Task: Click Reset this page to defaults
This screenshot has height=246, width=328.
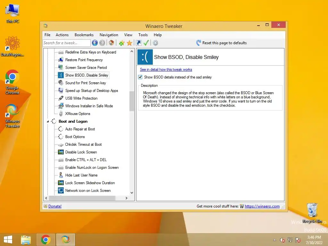Action: point(222,43)
